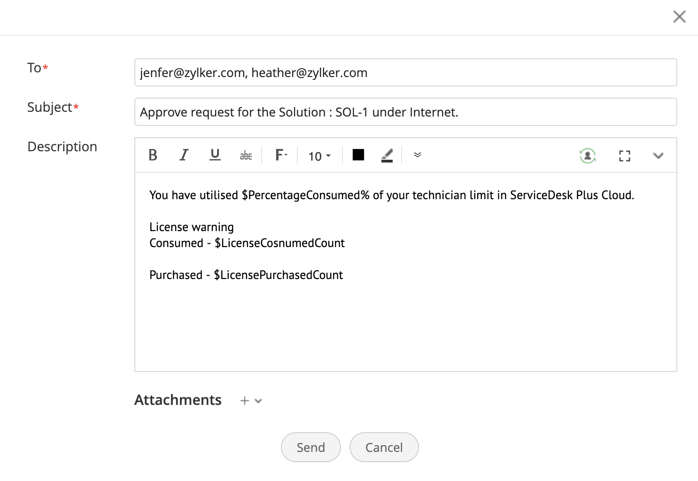Click the plus icon to add attachments

244,401
